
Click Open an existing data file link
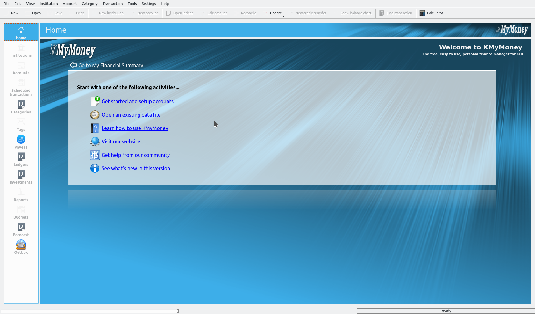(131, 115)
